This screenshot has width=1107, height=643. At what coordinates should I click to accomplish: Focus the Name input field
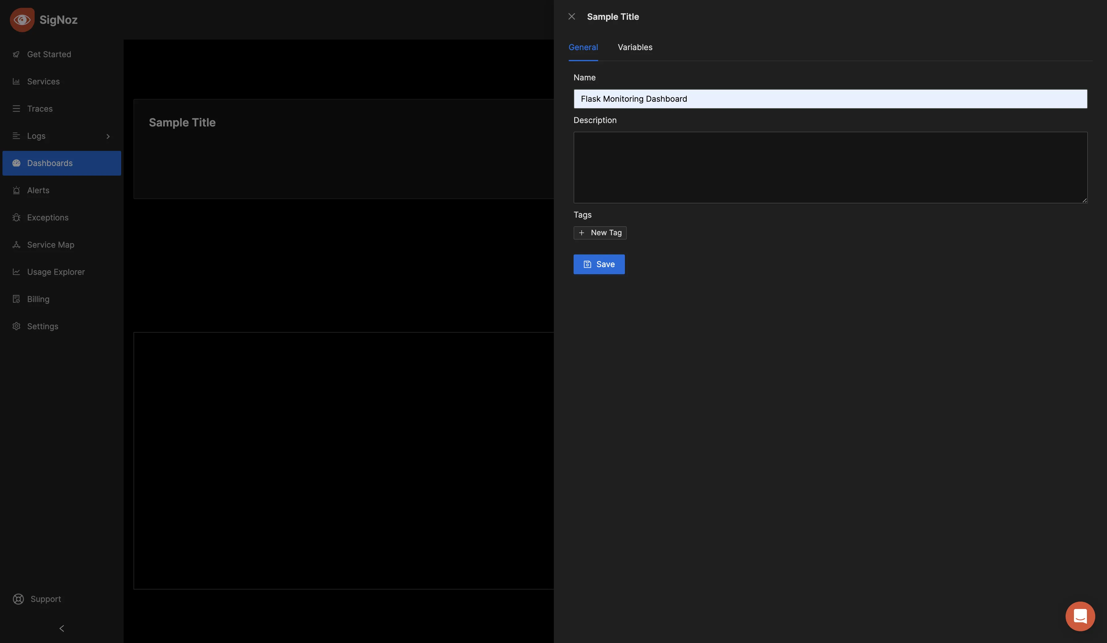pos(830,99)
